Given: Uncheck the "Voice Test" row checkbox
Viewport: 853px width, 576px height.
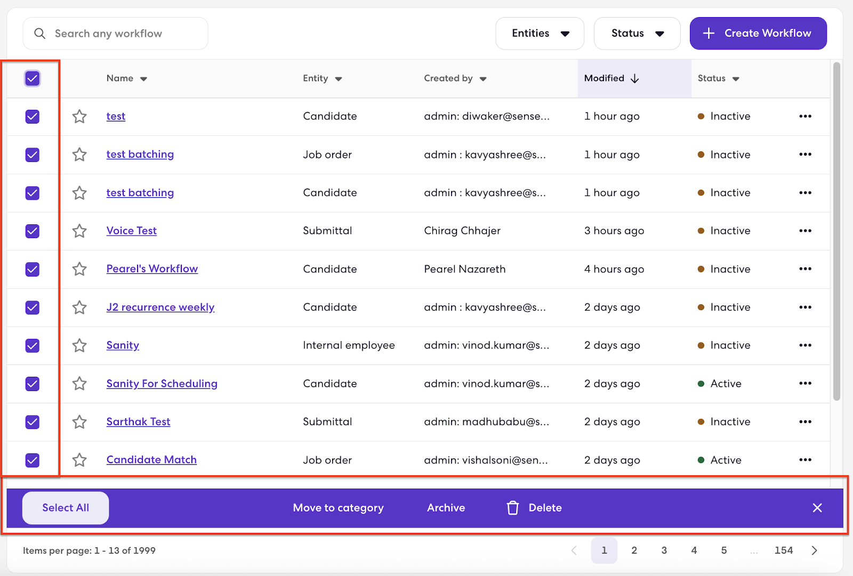Looking at the screenshot, I should tap(32, 231).
